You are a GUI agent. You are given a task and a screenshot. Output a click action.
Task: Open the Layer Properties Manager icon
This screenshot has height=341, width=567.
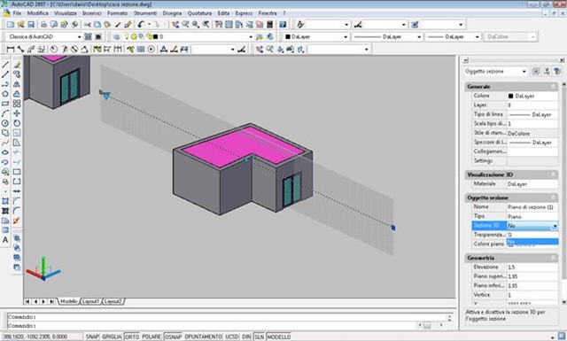coord(116,37)
